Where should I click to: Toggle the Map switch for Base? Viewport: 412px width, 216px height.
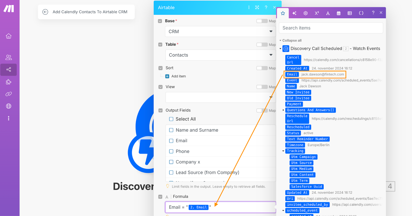(262, 21)
